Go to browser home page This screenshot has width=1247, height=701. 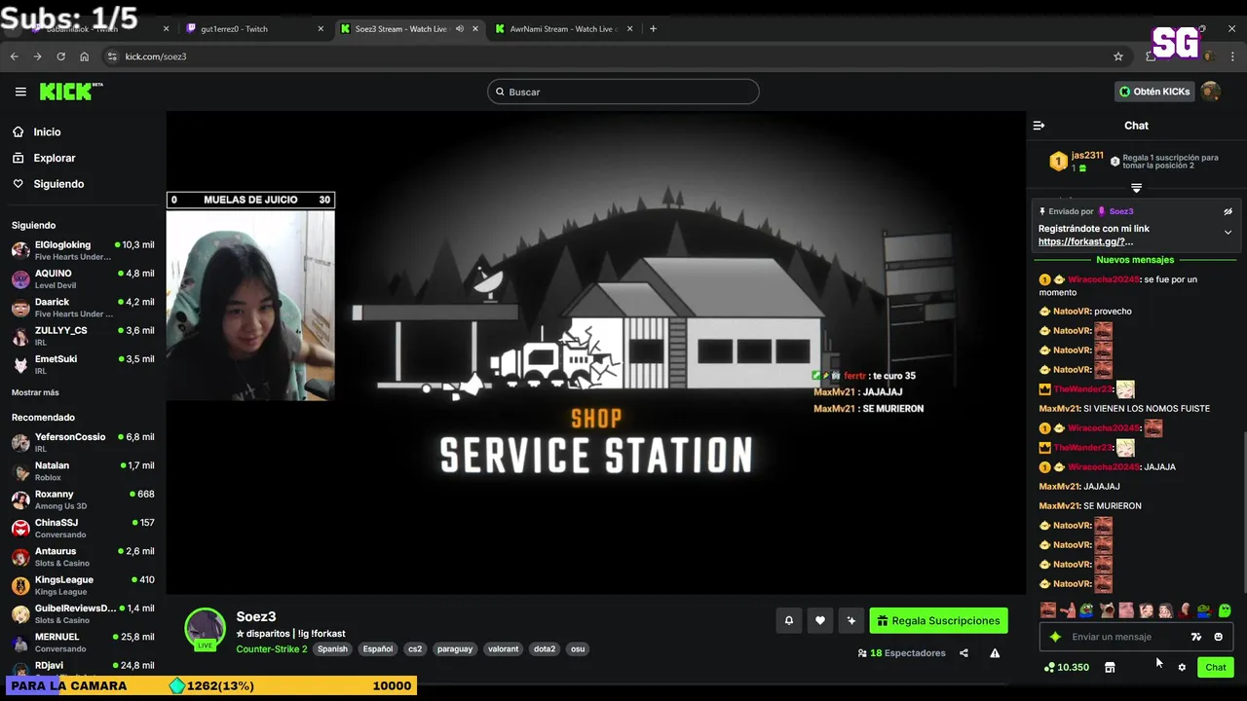pos(84,56)
